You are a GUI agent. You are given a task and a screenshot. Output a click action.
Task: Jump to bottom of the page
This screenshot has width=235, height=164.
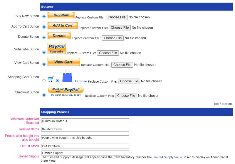[227, 104]
